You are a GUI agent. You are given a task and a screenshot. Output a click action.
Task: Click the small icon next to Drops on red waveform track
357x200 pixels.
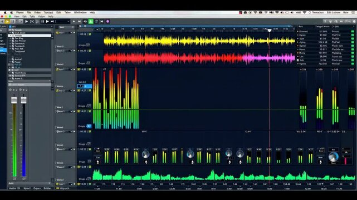click(x=89, y=63)
